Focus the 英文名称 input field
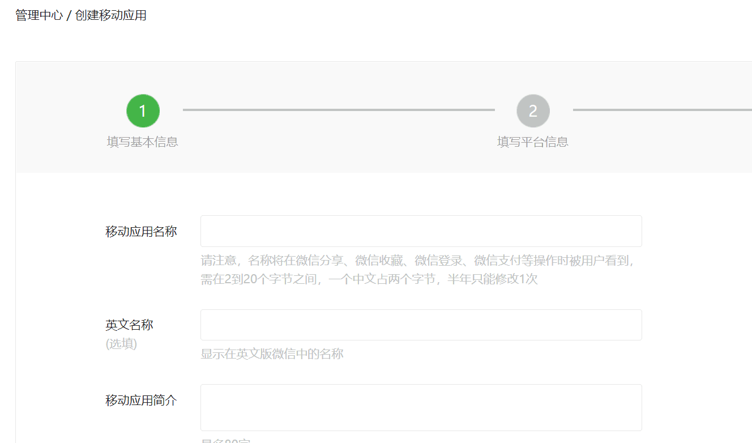 coord(421,325)
